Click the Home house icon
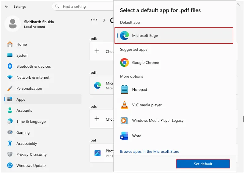244x173 pixels. (x=10, y=44)
